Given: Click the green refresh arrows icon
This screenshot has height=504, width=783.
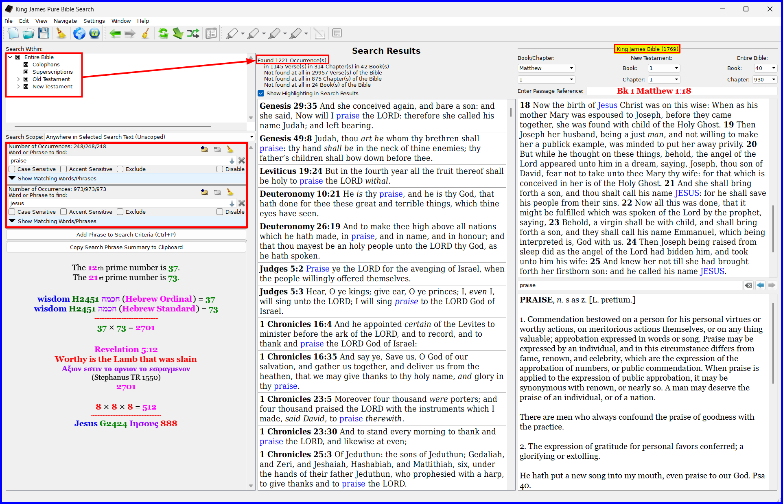Looking at the screenshot, I should pos(163,33).
